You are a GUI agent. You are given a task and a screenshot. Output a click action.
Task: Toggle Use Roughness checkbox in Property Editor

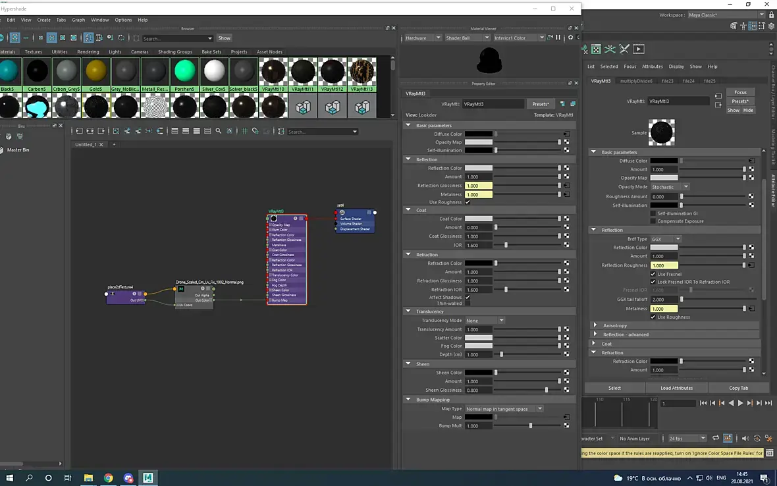click(468, 202)
